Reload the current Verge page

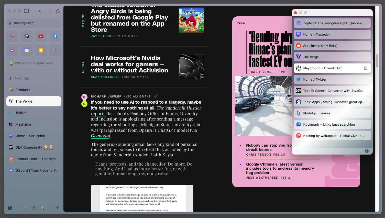58,11
